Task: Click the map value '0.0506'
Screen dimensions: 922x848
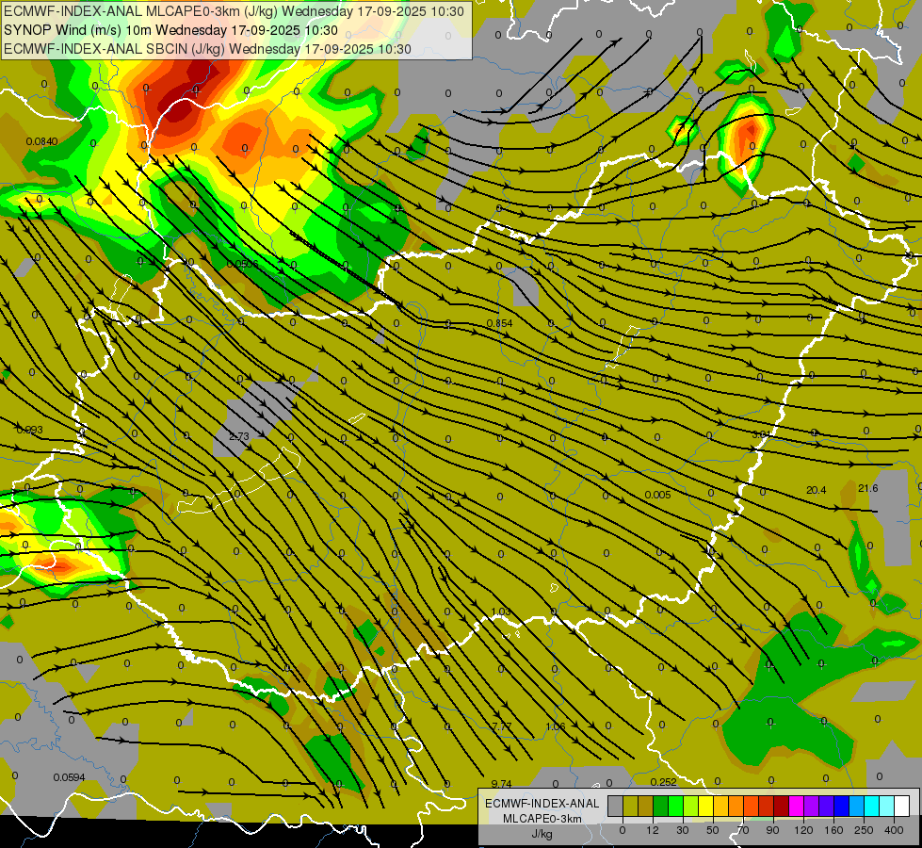Action: tap(242, 264)
